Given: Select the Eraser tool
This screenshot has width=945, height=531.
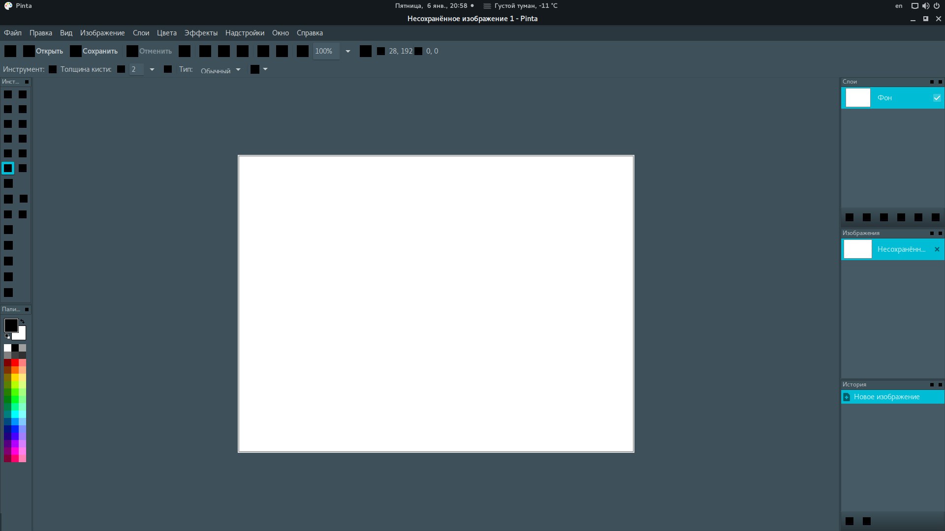Looking at the screenshot, I should [x=23, y=168].
